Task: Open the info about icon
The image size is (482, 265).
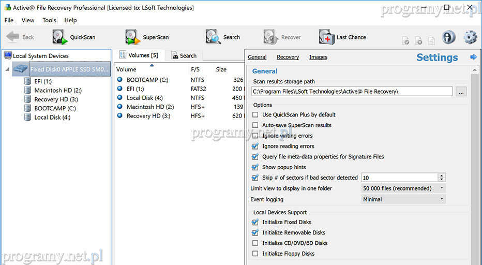Action: (449, 37)
